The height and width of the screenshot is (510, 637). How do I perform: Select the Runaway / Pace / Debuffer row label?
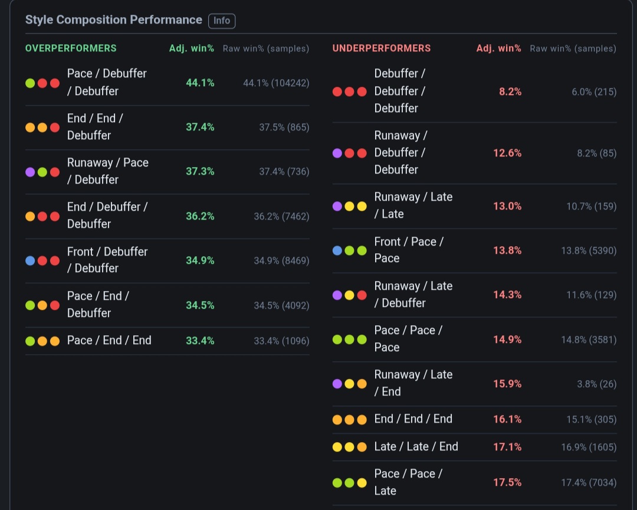pos(108,171)
